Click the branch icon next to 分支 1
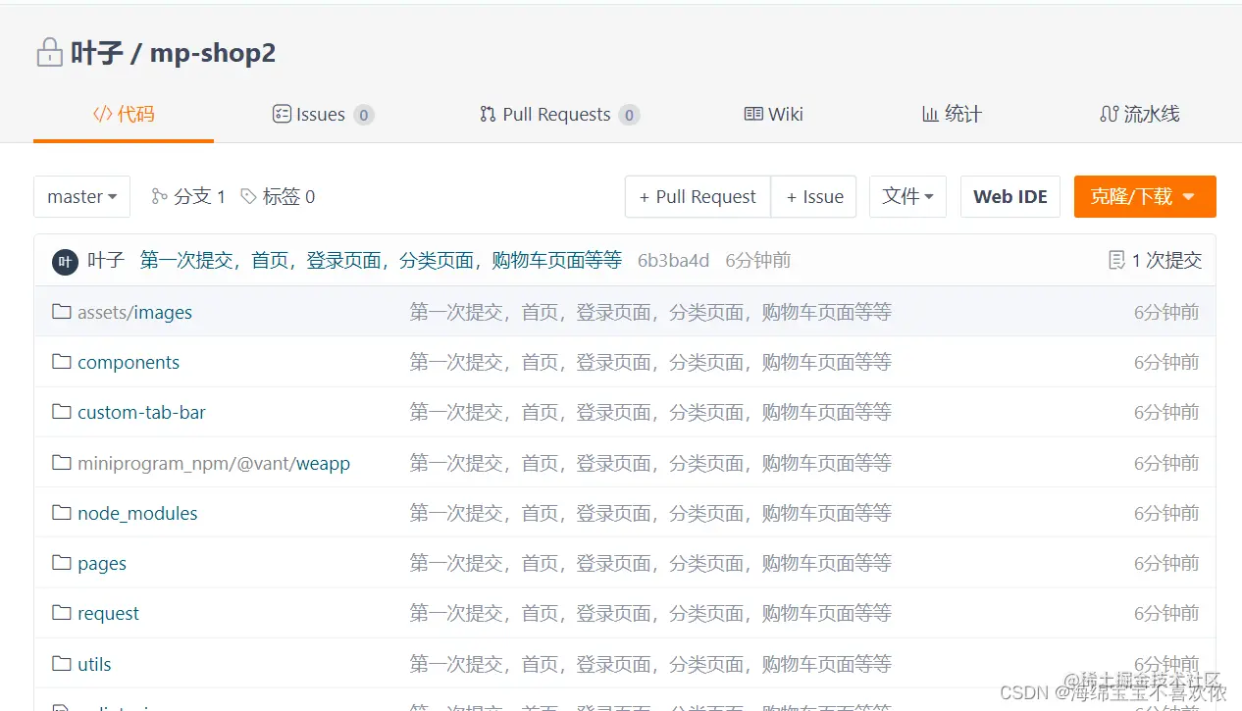This screenshot has width=1242, height=711. pos(159,196)
